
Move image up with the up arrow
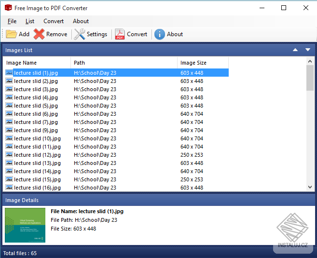coord(295,50)
